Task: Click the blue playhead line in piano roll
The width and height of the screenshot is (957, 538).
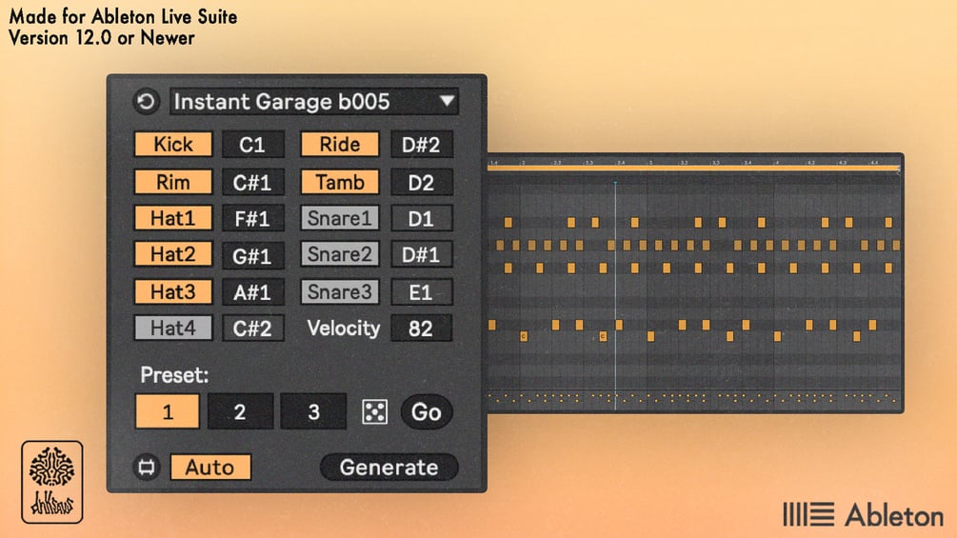Action: click(615, 296)
